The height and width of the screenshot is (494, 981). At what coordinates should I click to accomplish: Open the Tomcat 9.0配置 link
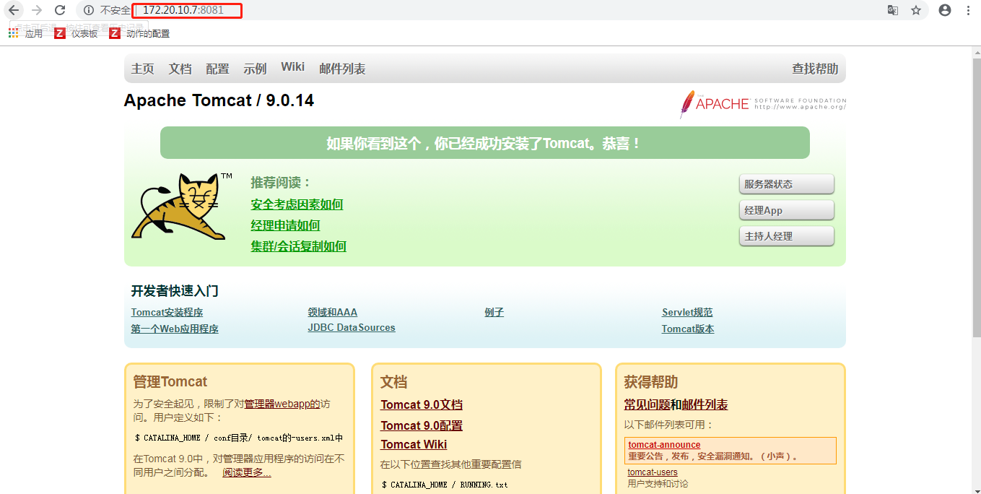(x=422, y=425)
